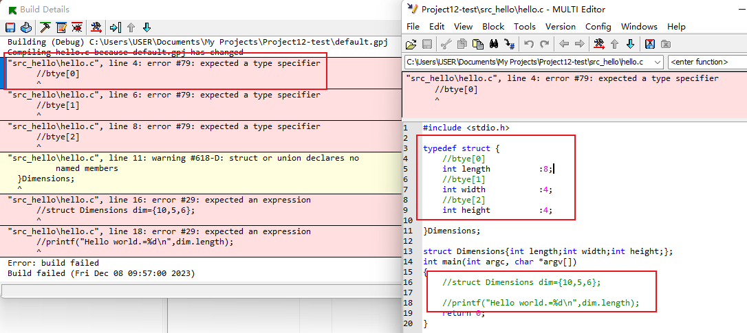Click the Save icon in Build Details toolbar

point(10,27)
